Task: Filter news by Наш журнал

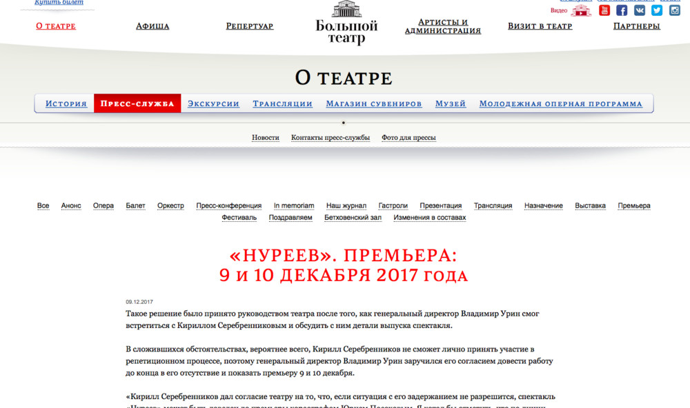Action: click(x=346, y=206)
